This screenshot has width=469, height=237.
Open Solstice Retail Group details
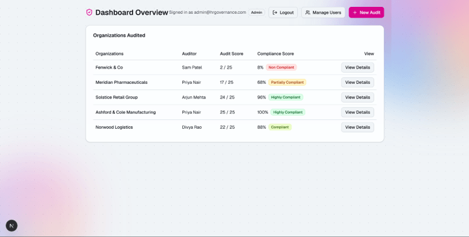[357, 98]
